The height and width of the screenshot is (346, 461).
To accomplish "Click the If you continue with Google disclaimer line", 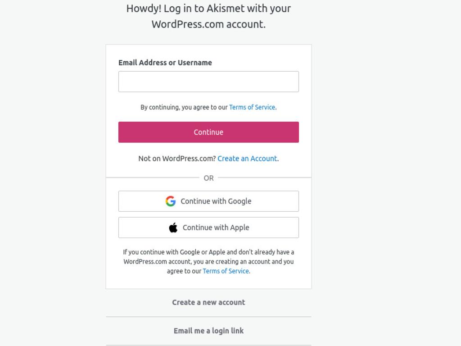I will click(x=208, y=252).
